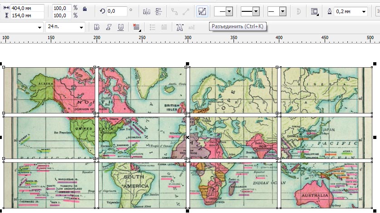
Task: Click the outline pen nib icon
Action: (330, 11)
